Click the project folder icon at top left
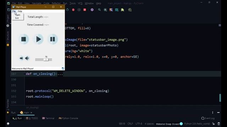The image size is (227, 127). [9, 10]
